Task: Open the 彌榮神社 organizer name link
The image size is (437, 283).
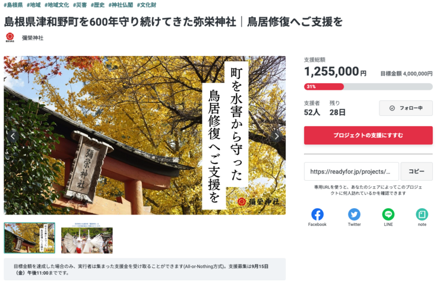Action: [x=33, y=37]
